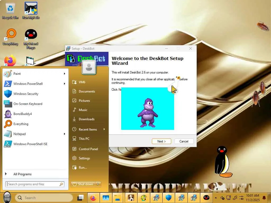Click the Pingu penguin figure on desktop
The width and height of the screenshot is (271, 203).
[x=223, y=162]
